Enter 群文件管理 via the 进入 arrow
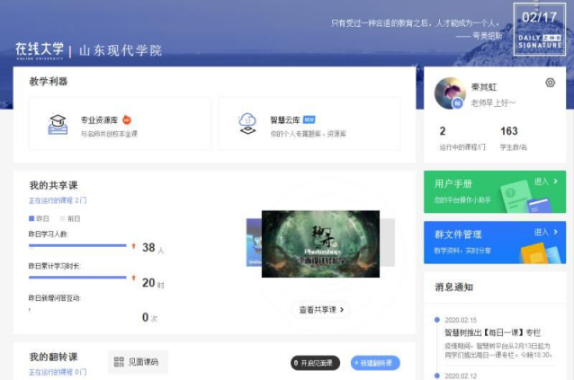The image size is (574, 380). pos(546,232)
